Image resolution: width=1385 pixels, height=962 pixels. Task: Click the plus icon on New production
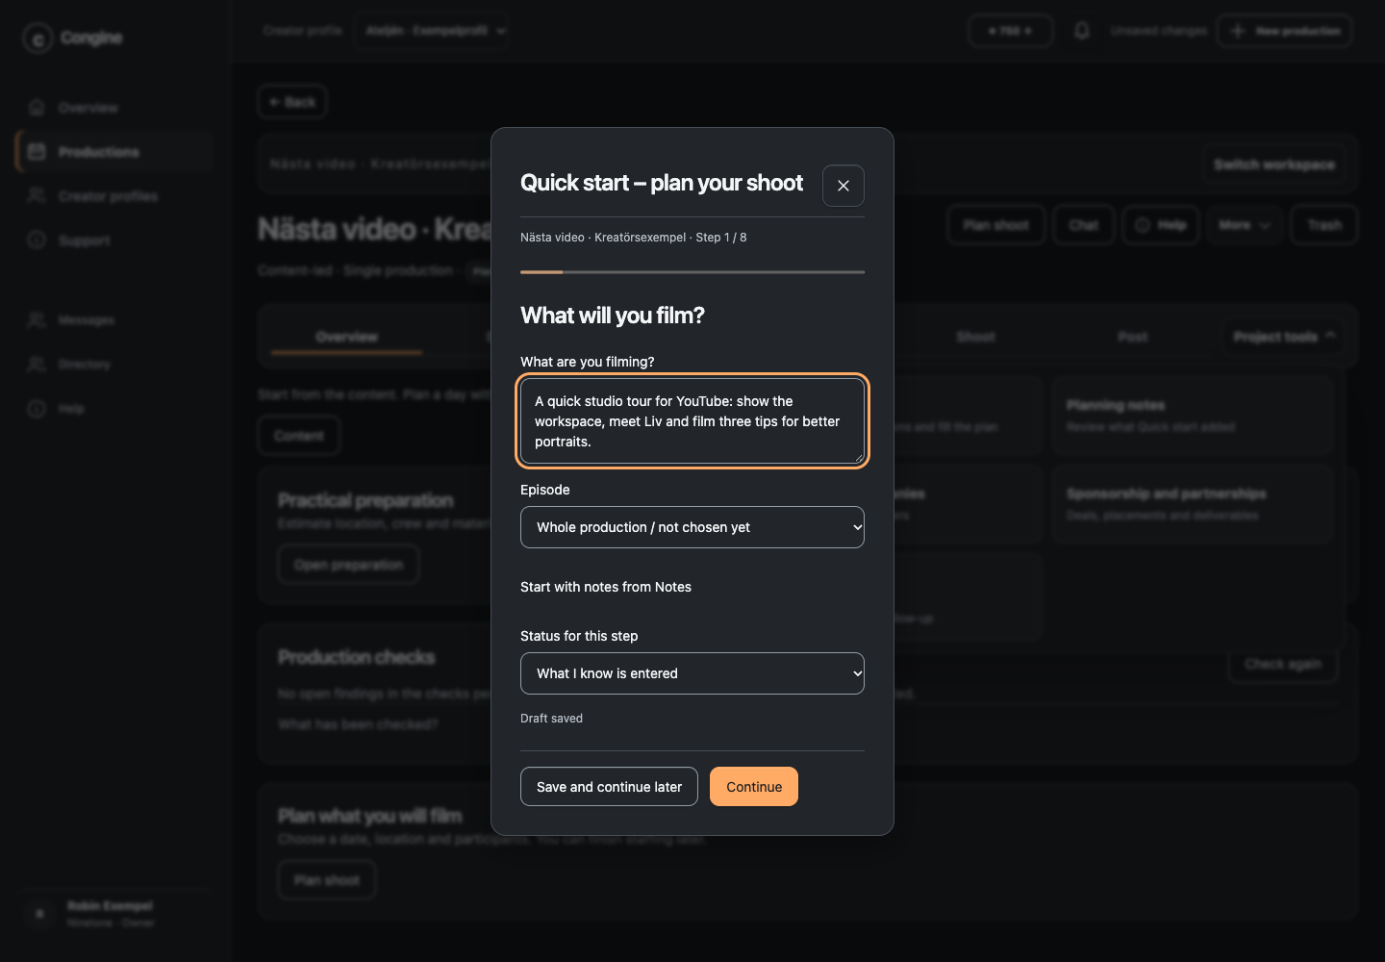[1238, 31]
